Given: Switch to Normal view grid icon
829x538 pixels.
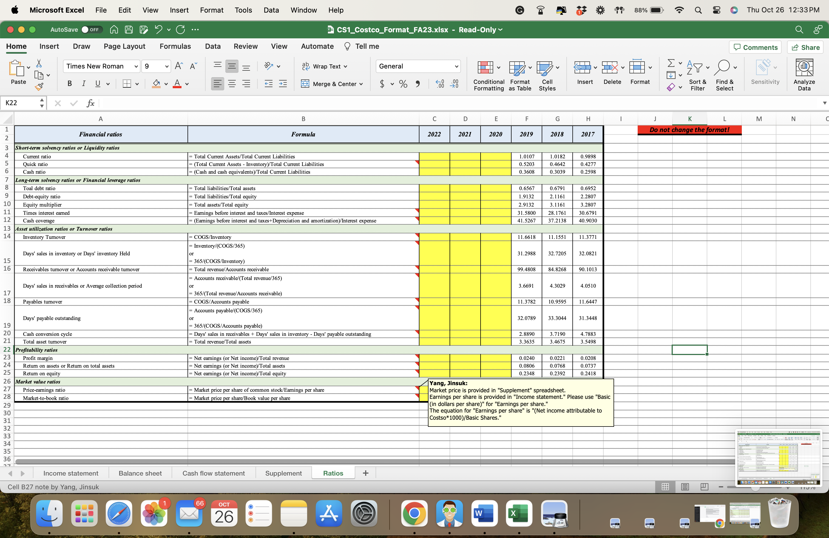Looking at the screenshot, I should (x=665, y=487).
